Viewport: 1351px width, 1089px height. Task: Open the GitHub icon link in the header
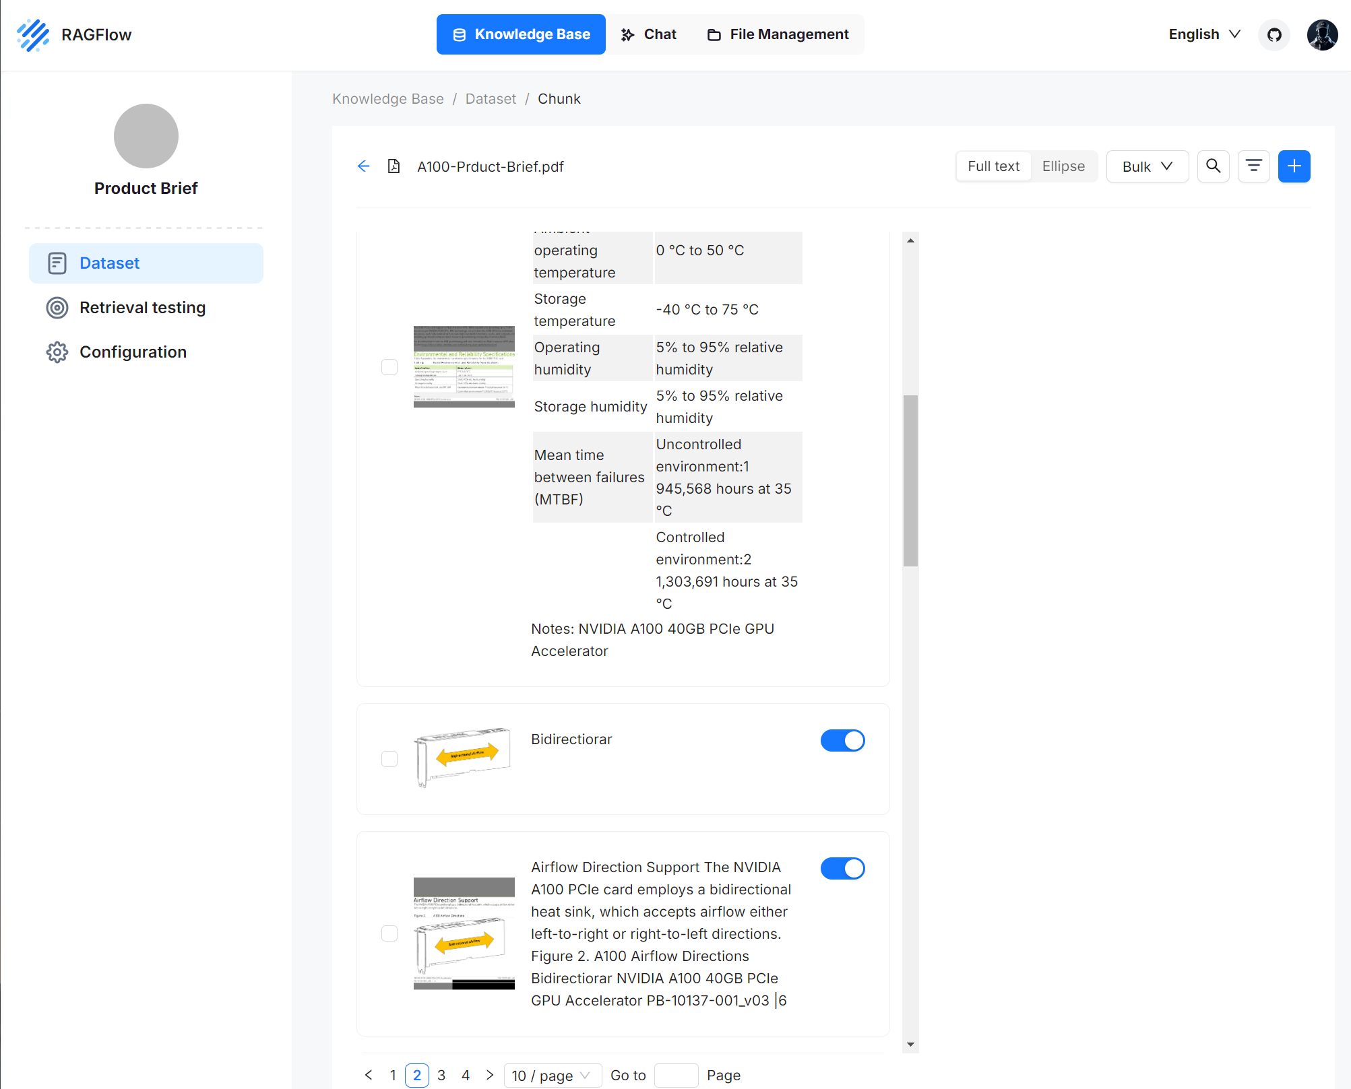[1274, 35]
